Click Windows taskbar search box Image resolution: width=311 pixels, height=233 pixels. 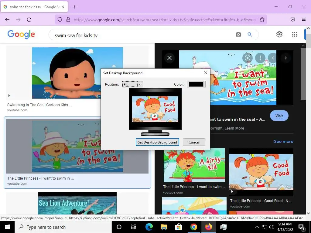point(63,227)
